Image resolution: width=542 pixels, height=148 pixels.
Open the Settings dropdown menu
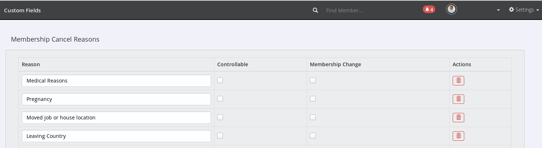click(524, 10)
